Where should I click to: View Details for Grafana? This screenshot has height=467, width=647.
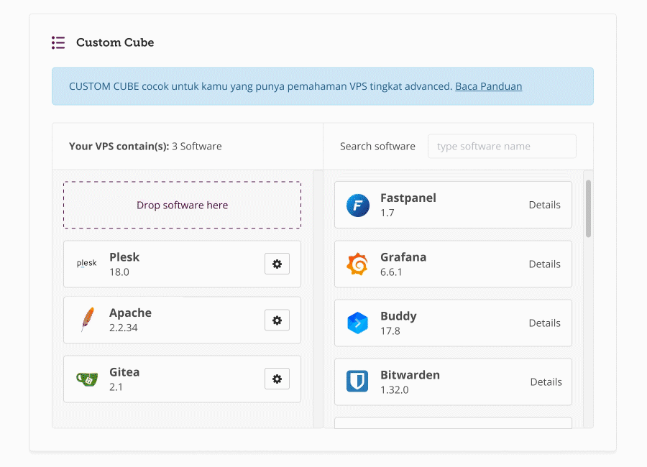[545, 264]
